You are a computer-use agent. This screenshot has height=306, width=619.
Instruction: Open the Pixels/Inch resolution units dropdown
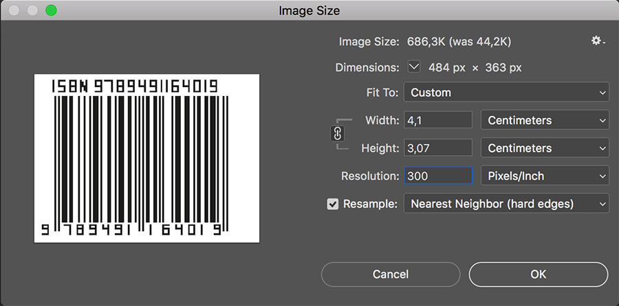click(545, 176)
